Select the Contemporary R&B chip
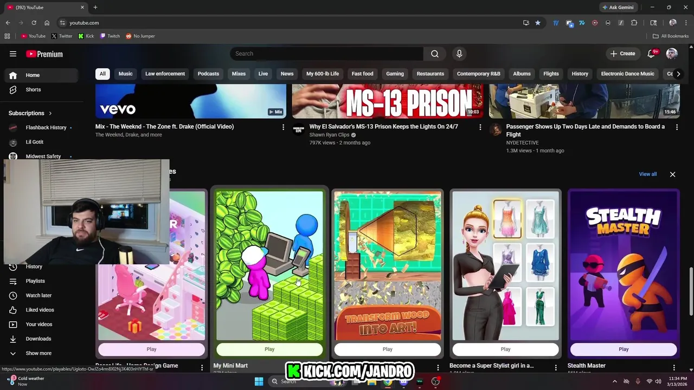 click(479, 74)
